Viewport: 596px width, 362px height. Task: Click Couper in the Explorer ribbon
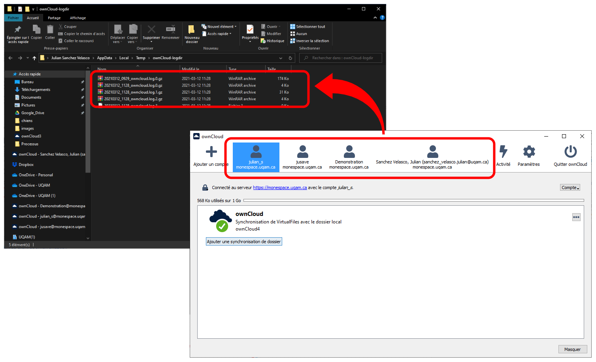pyautogui.click(x=68, y=27)
